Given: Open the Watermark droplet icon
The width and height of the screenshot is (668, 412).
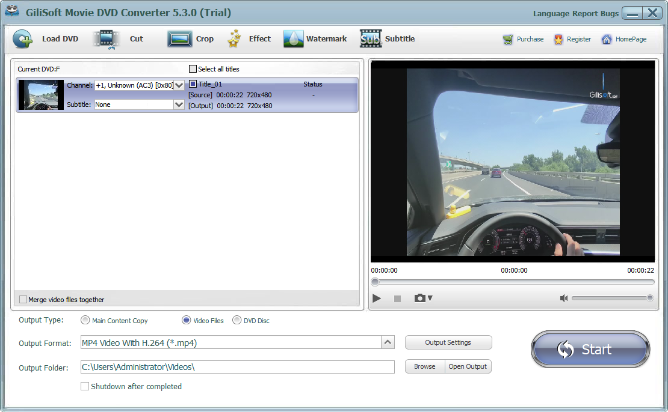Looking at the screenshot, I should [293, 38].
